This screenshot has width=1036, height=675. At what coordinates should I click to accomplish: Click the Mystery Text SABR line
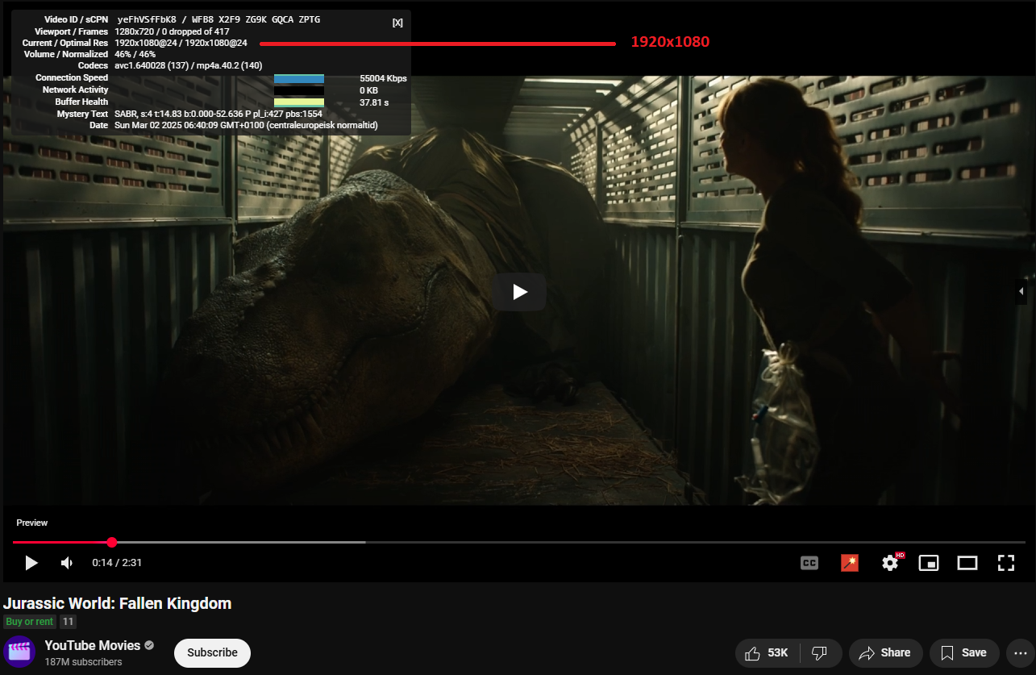(x=218, y=114)
